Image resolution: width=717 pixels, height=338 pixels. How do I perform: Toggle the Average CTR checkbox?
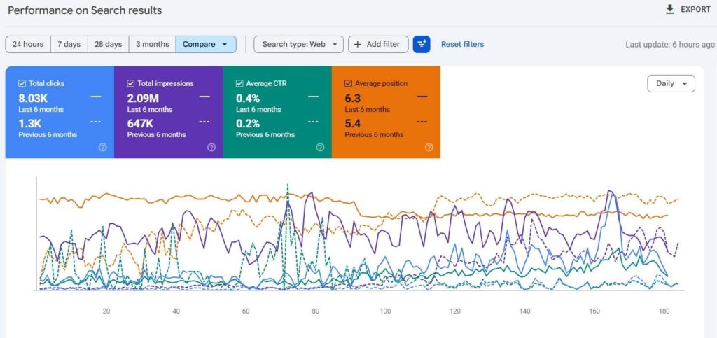coord(239,83)
